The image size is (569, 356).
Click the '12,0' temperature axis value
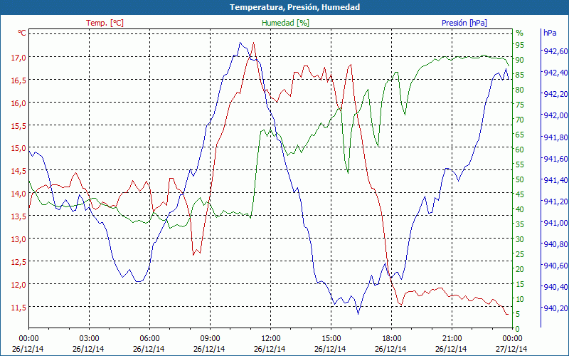pos(19,284)
